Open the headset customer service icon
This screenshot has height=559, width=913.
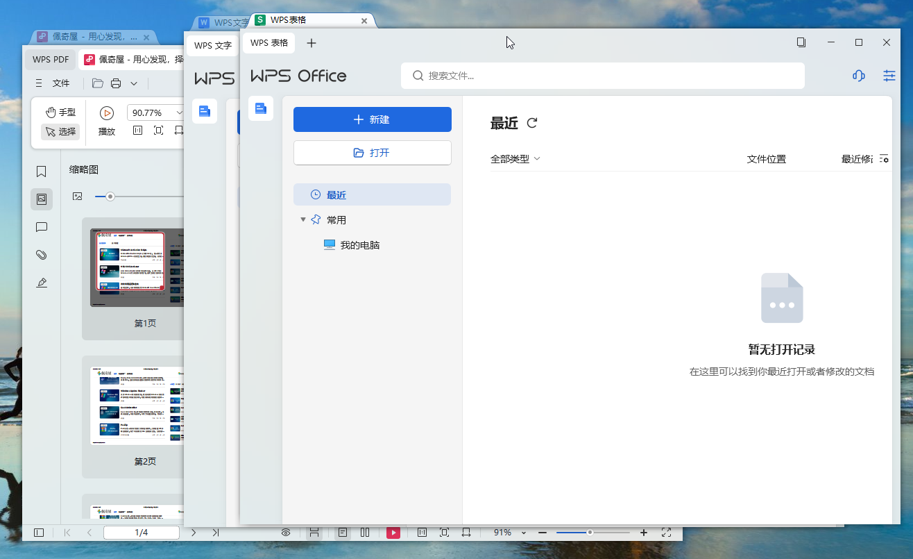pyautogui.click(x=859, y=76)
